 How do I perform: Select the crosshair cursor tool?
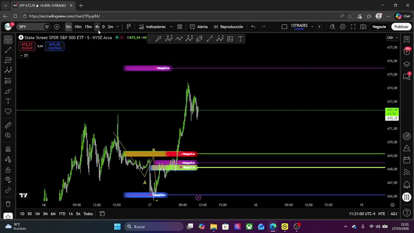click(8, 39)
